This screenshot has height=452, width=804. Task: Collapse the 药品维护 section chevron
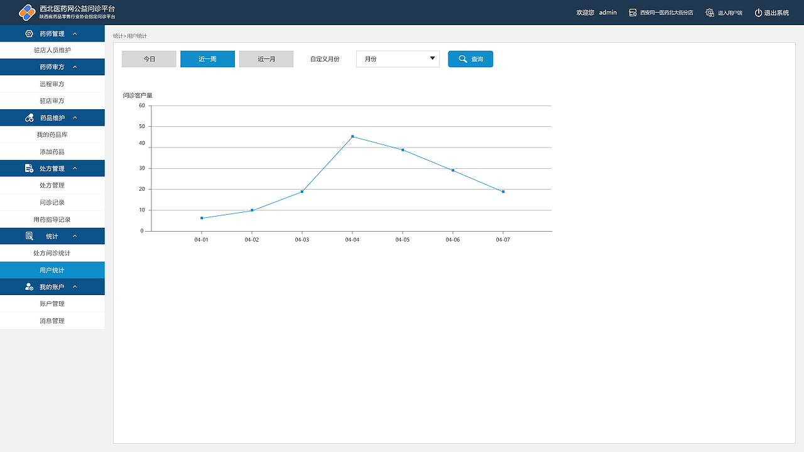(x=75, y=117)
